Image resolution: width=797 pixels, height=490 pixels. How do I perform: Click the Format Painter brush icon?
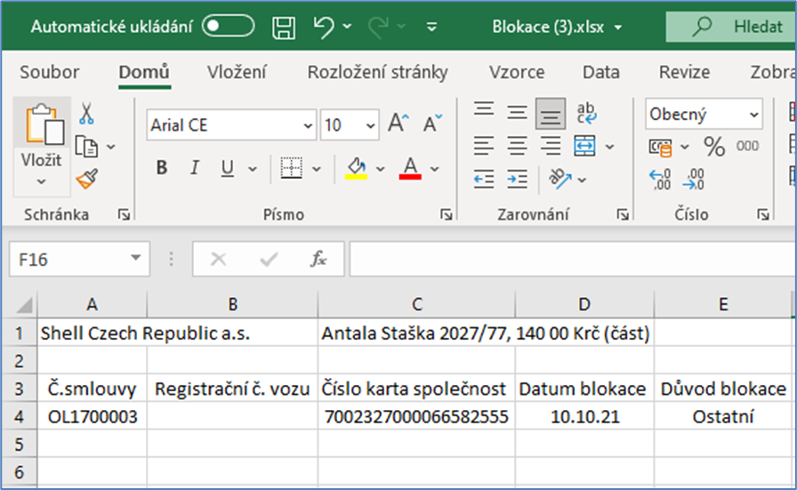click(x=87, y=180)
